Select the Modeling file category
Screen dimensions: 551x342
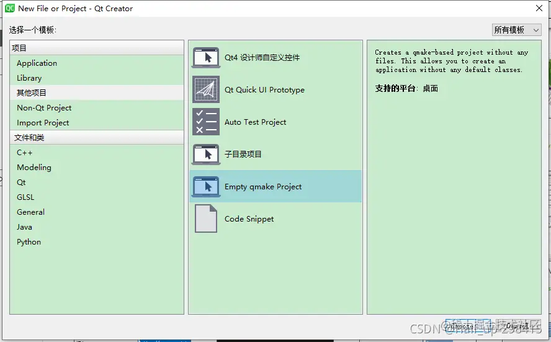click(x=97, y=168)
